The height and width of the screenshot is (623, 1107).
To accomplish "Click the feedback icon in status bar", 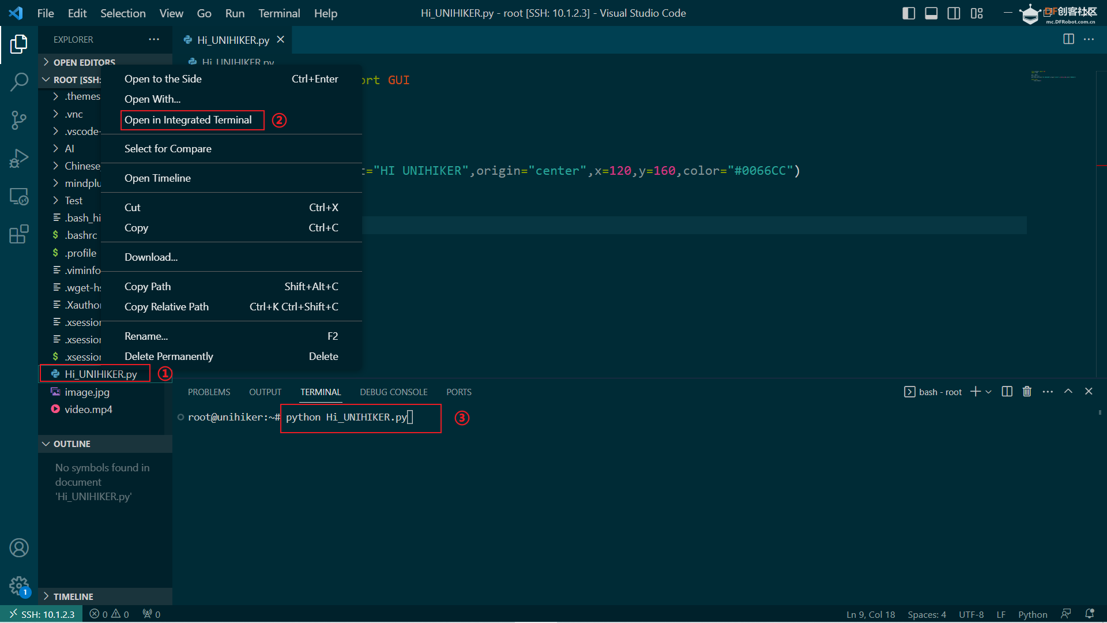I will click(1066, 614).
